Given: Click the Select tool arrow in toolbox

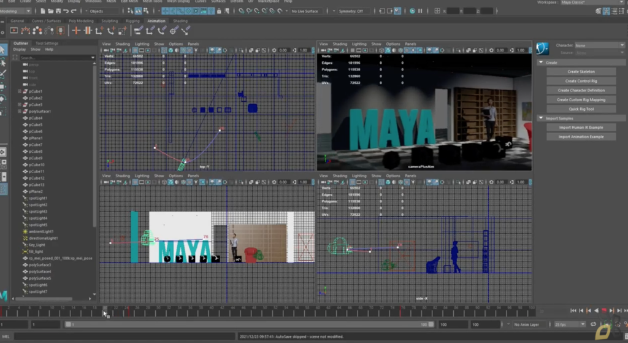Looking at the screenshot, I should coord(3,50).
